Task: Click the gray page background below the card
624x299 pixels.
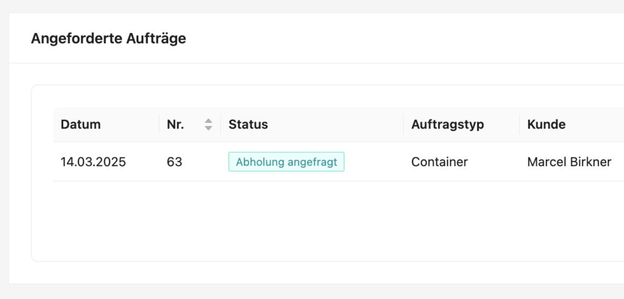Action: click(312, 292)
